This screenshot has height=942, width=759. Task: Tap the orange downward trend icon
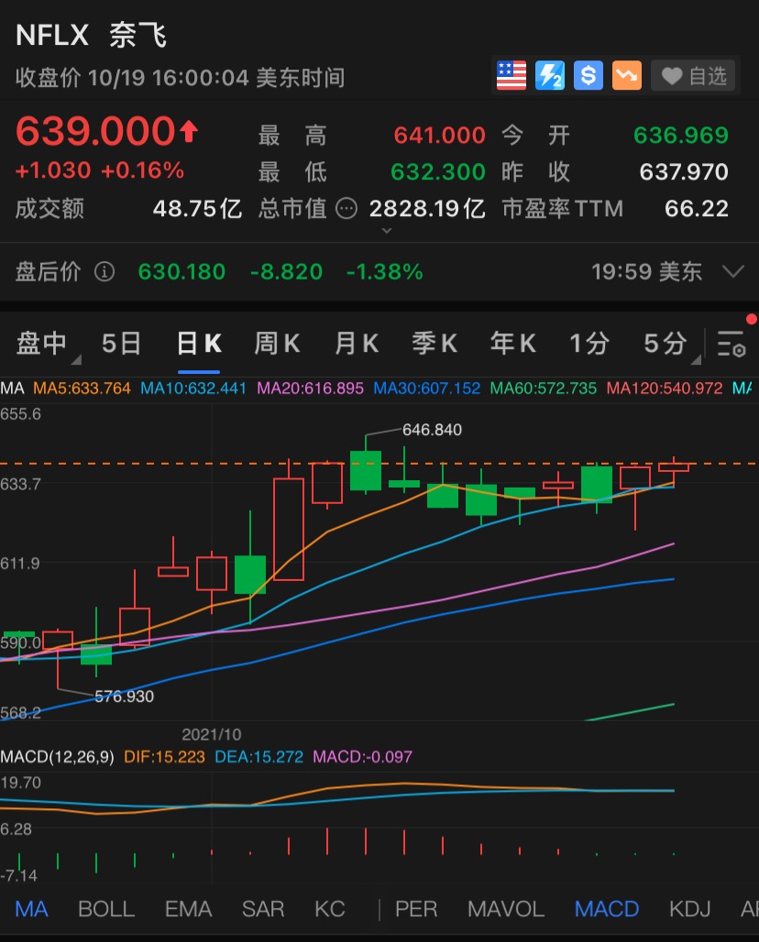coord(627,75)
